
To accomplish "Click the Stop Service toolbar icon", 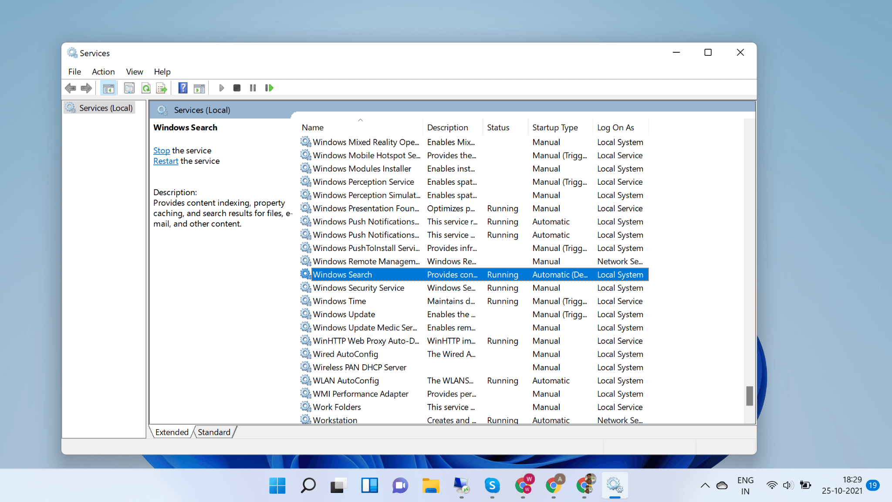I will click(x=237, y=88).
